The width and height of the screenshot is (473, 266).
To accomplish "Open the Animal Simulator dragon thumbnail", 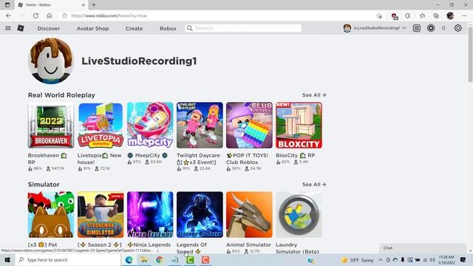I will click(249, 214).
